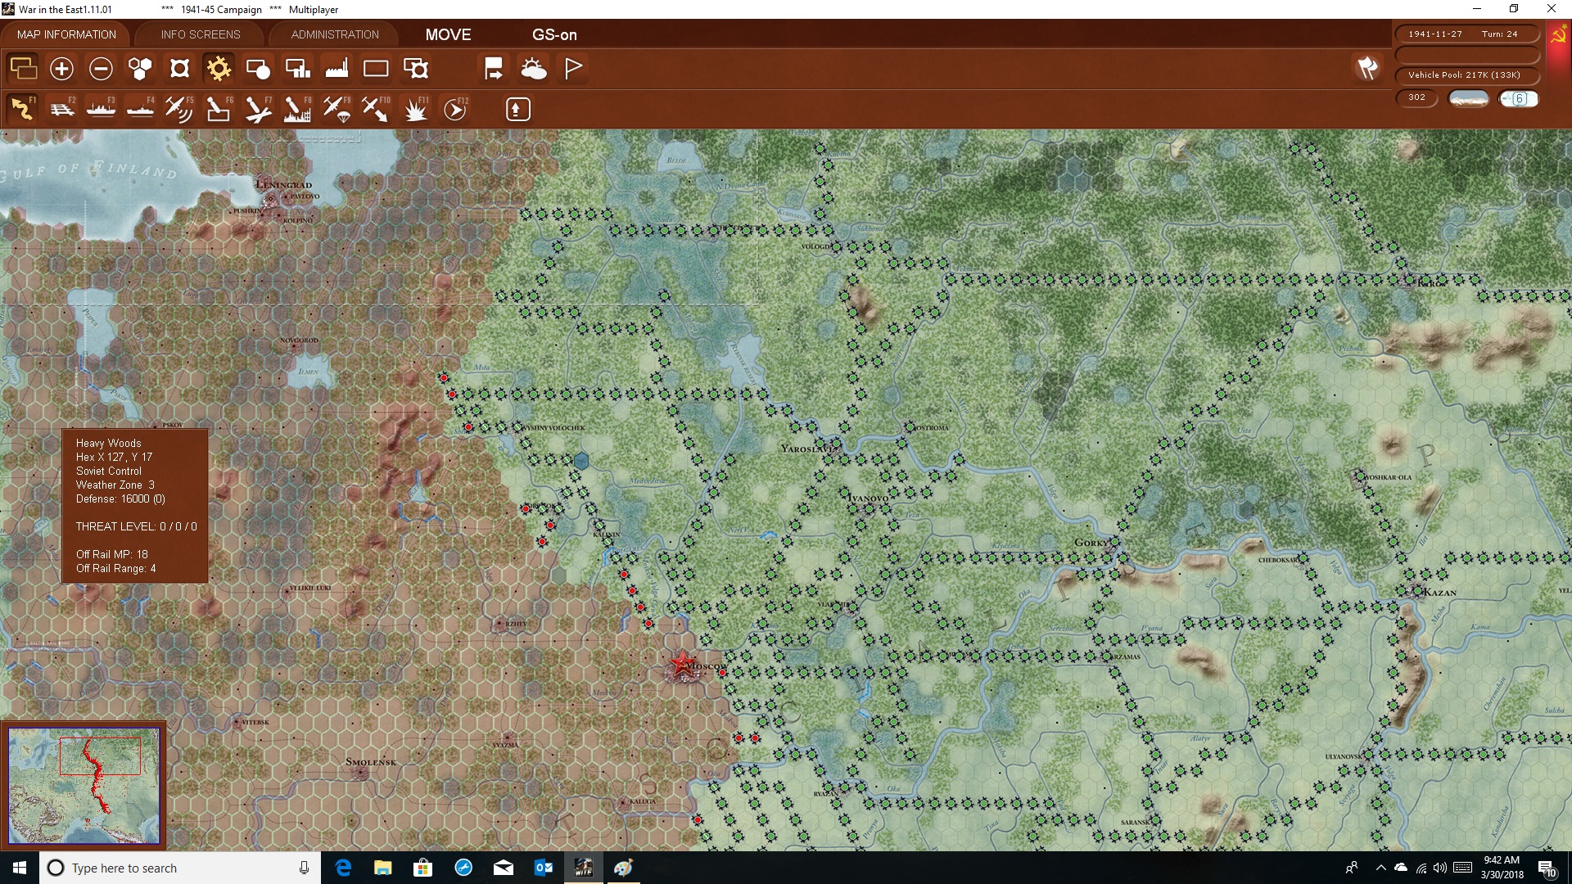
Task: Select the F10 air transfer icon
Action: (376, 109)
